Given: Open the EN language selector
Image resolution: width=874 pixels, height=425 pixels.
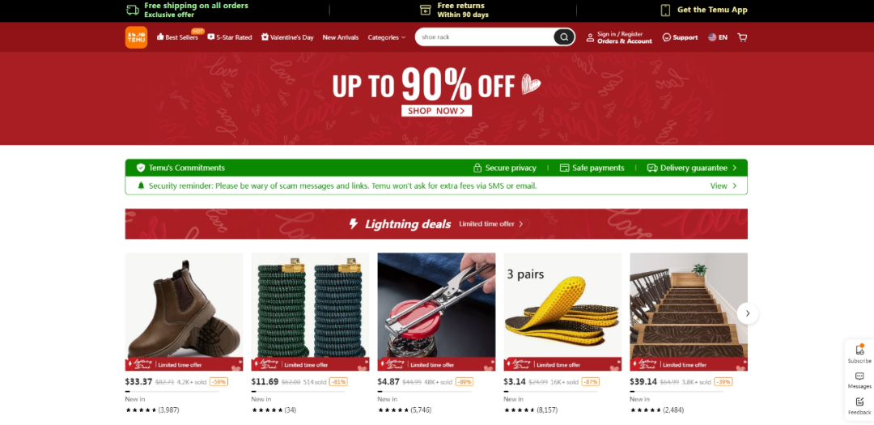Looking at the screenshot, I should pyautogui.click(x=718, y=37).
